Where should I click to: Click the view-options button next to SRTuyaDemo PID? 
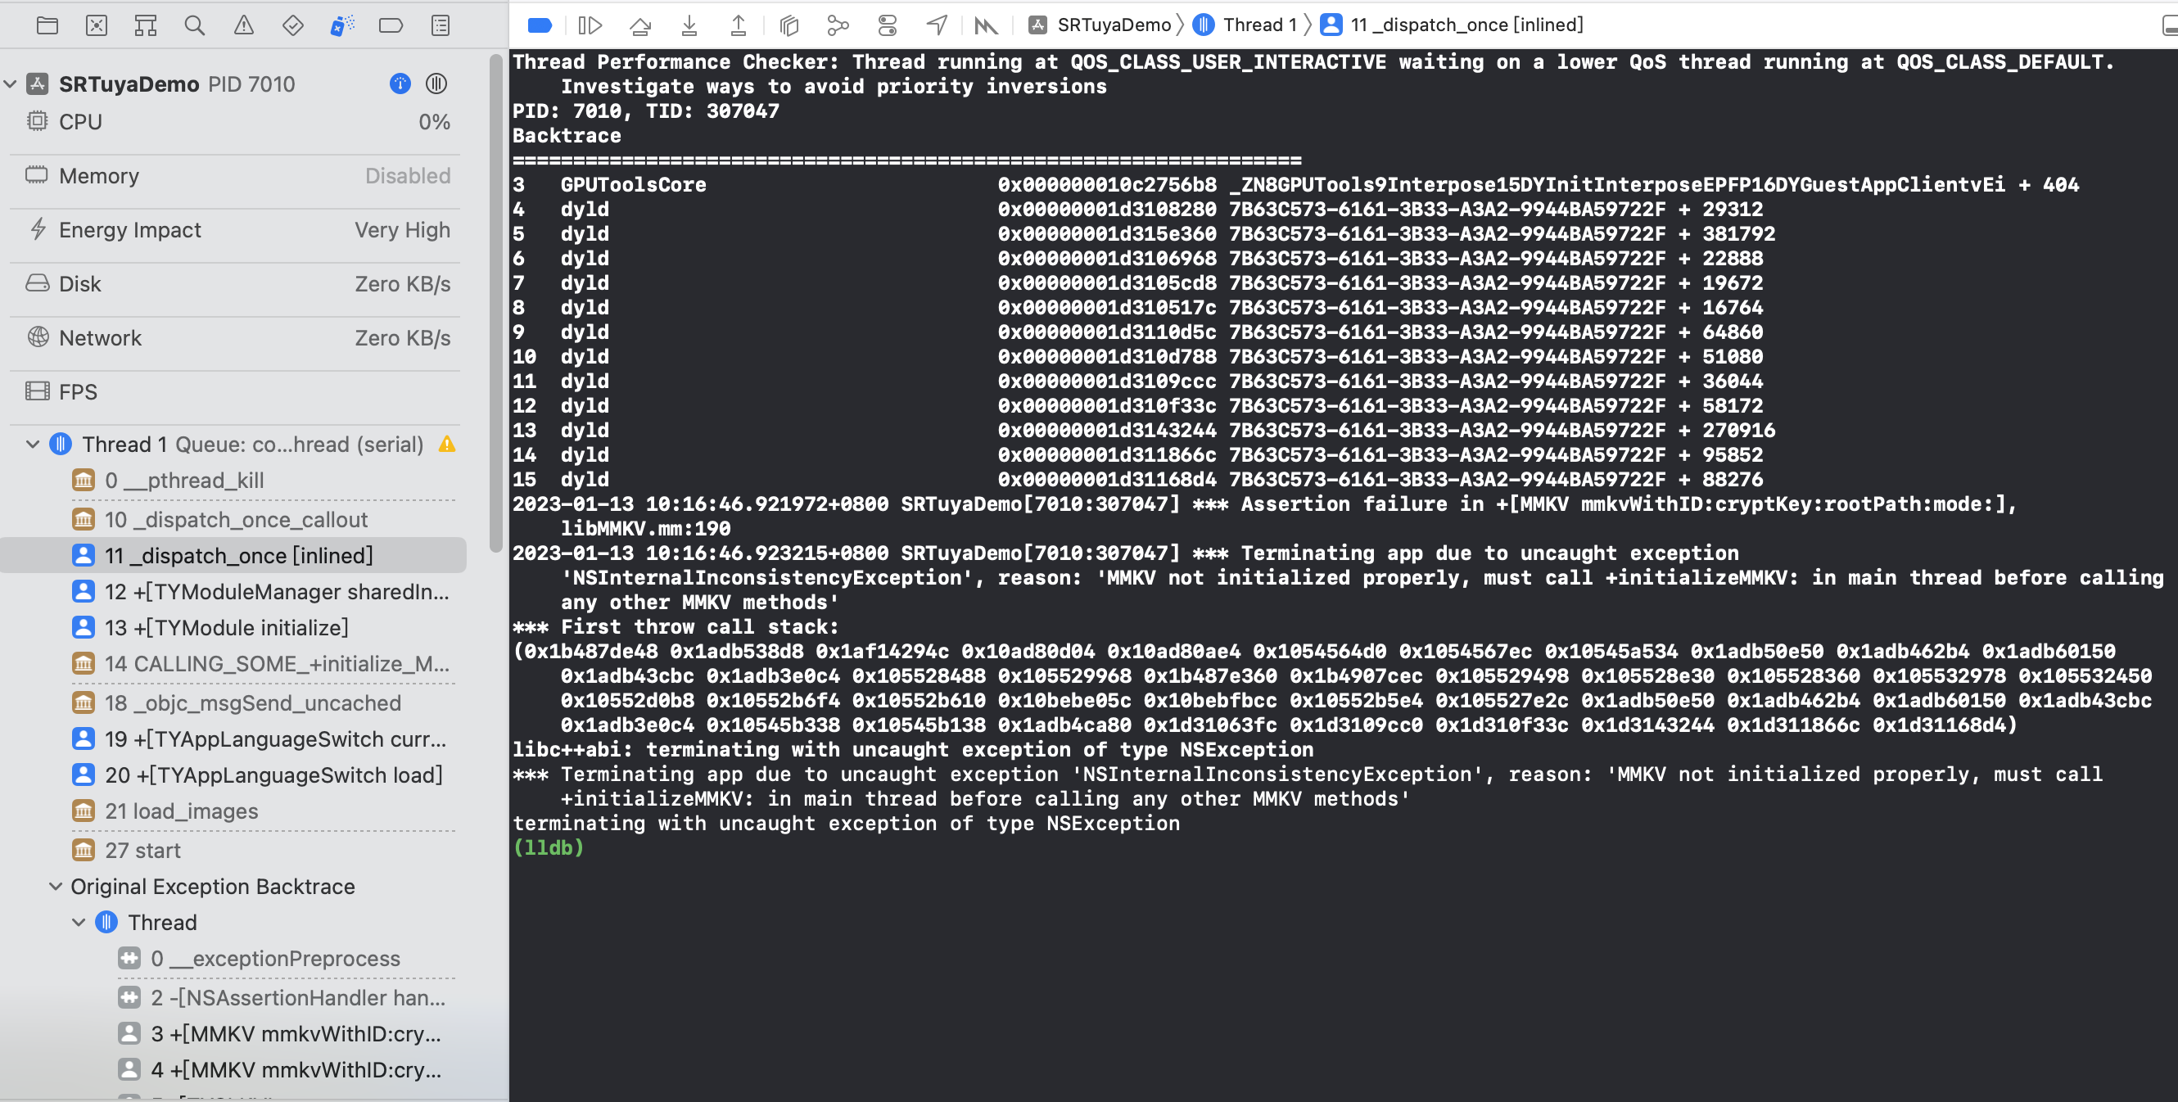(436, 84)
